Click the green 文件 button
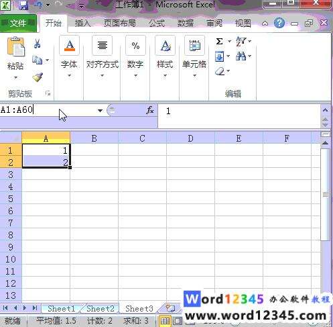The image size is (333, 327). coord(18,23)
